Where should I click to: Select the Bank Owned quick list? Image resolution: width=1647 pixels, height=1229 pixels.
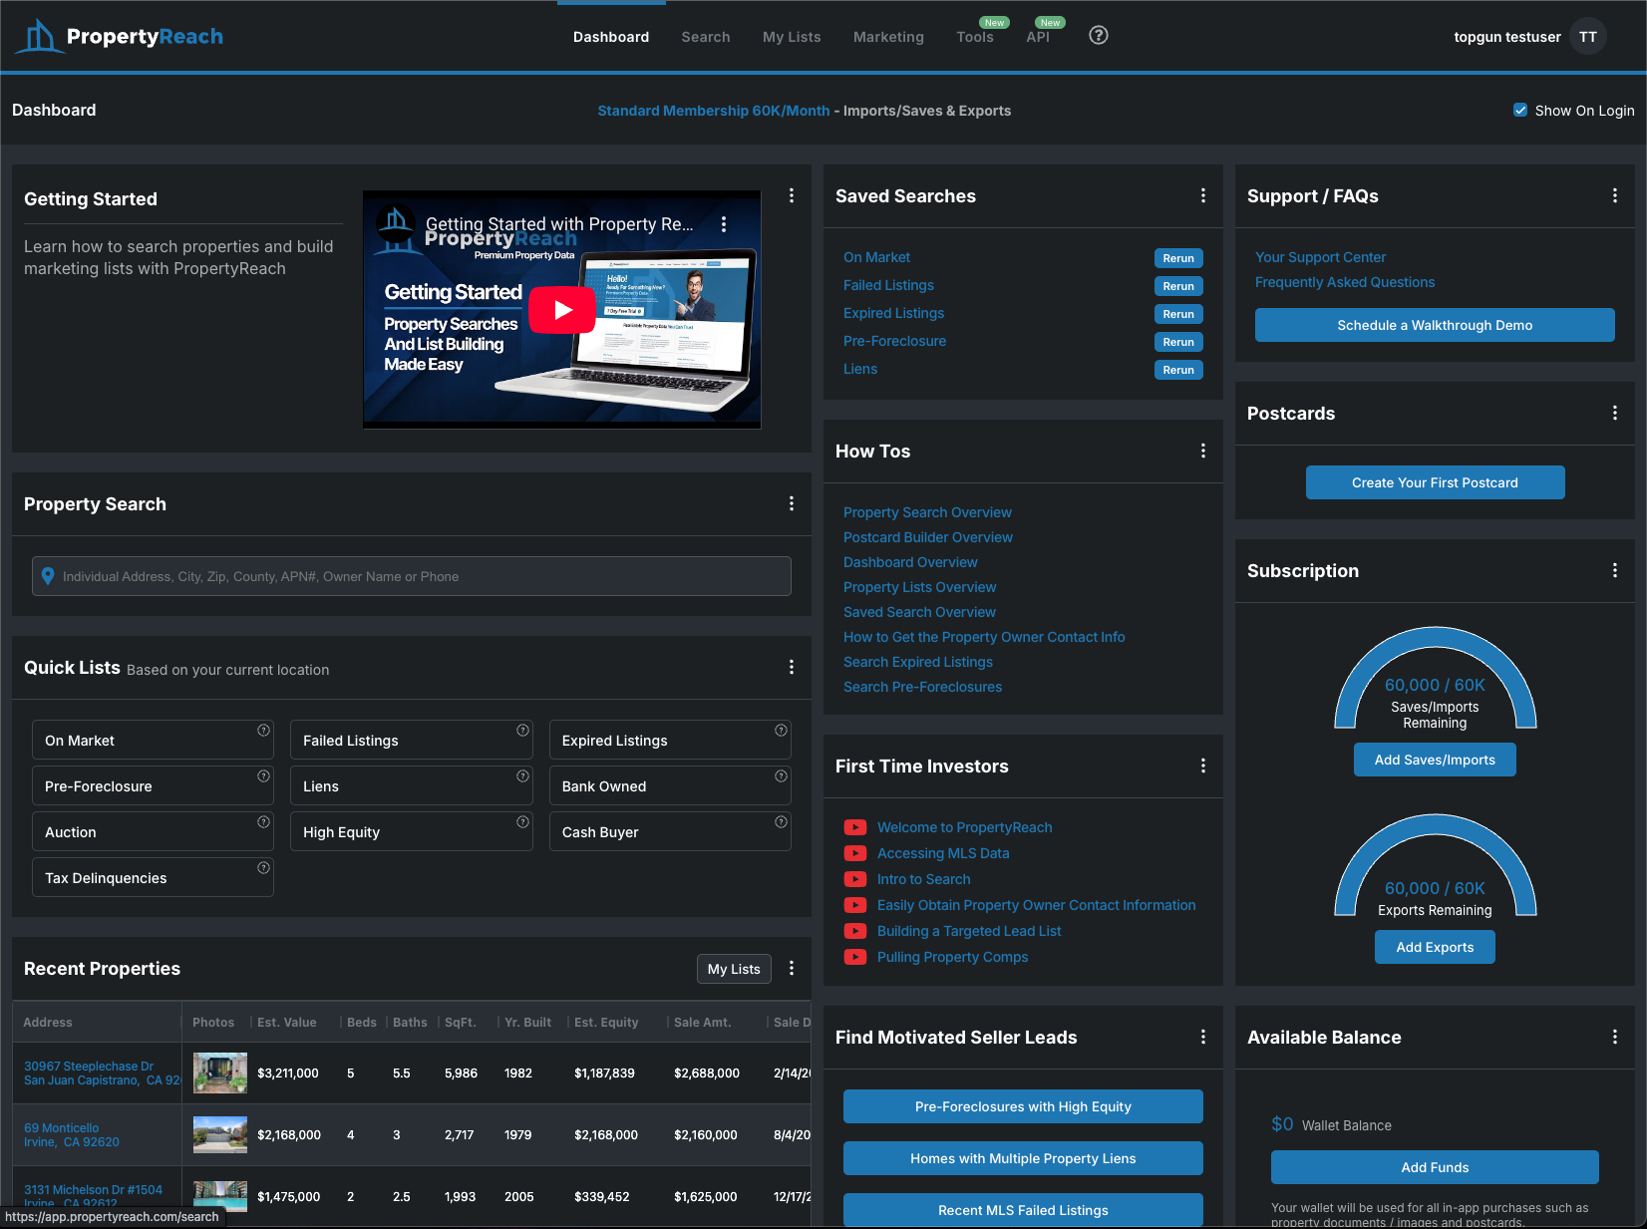(x=670, y=785)
